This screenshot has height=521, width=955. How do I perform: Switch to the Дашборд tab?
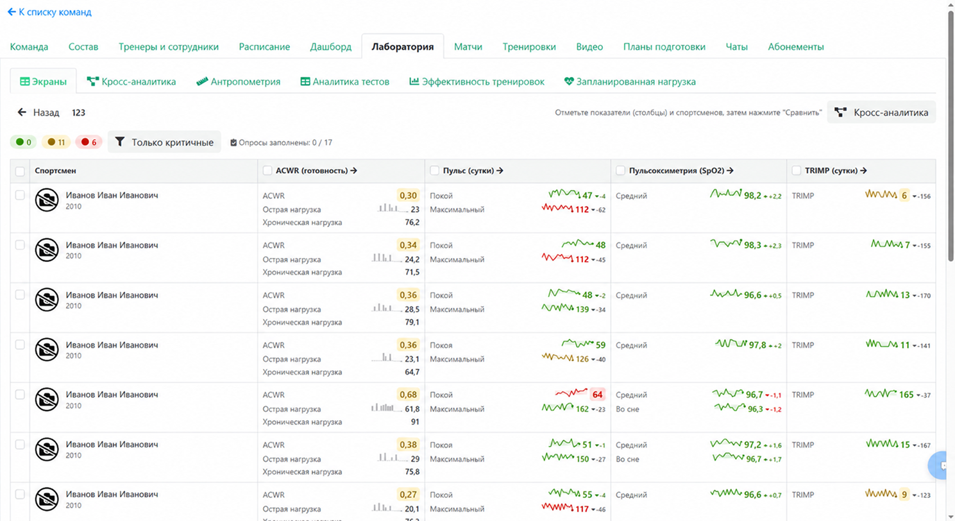330,47
